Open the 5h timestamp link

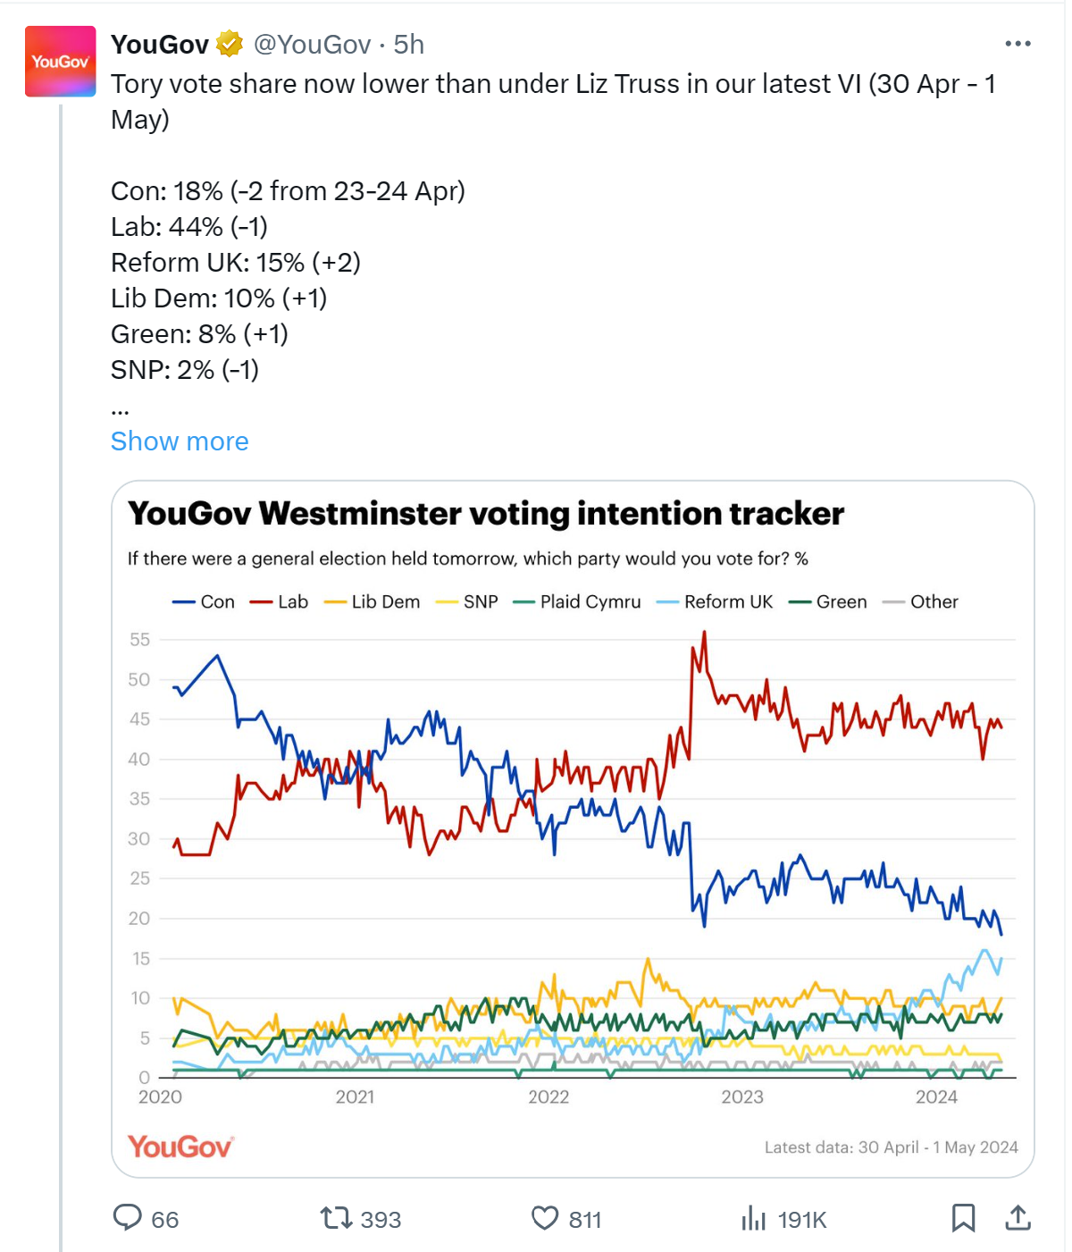pyautogui.click(x=409, y=44)
